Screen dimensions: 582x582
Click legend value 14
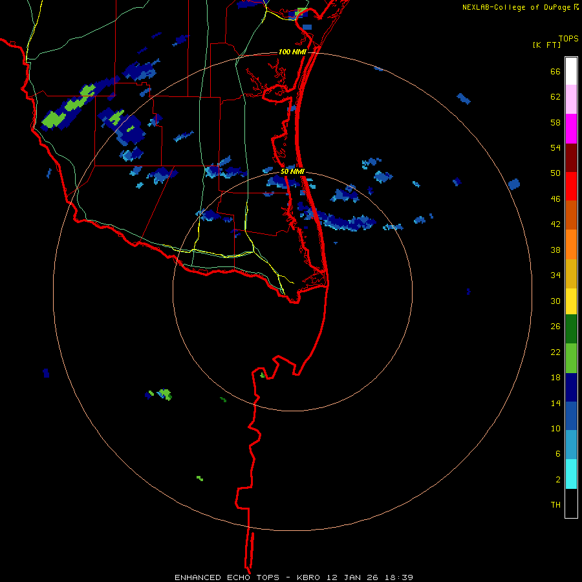click(x=555, y=403)
